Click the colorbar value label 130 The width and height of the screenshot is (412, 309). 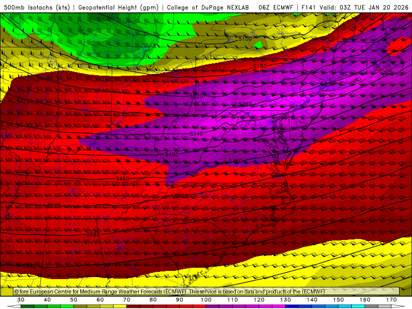(x=286, y=300)
